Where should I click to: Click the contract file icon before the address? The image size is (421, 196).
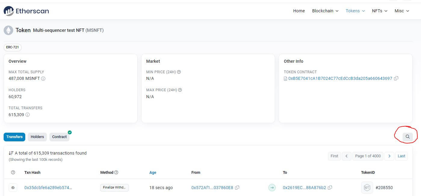pos(286,79)
